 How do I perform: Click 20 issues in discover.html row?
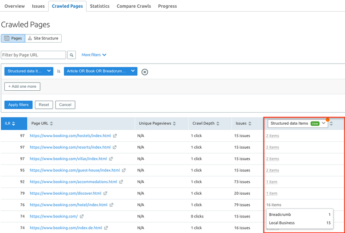[x=242, y=193]
